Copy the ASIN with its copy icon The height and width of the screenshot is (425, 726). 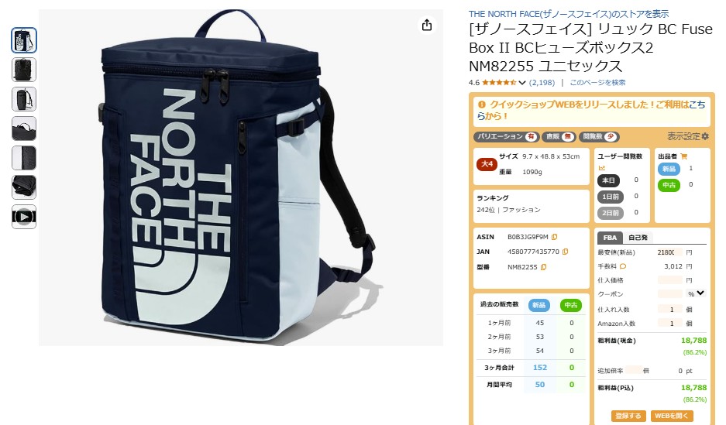[x=554, y=237]
